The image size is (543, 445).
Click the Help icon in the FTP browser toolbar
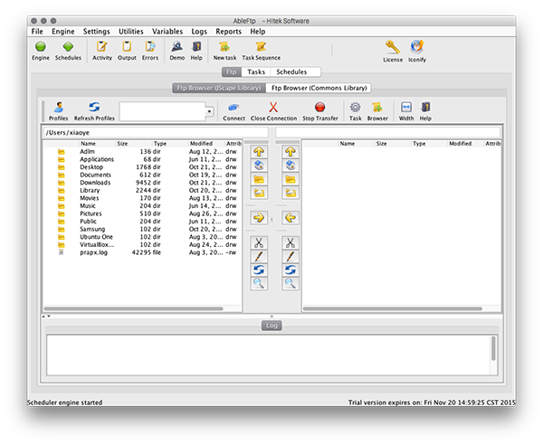point(425,108)
